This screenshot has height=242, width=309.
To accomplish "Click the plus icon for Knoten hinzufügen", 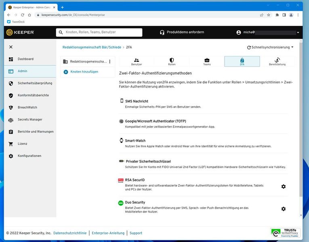I will 66,72.
